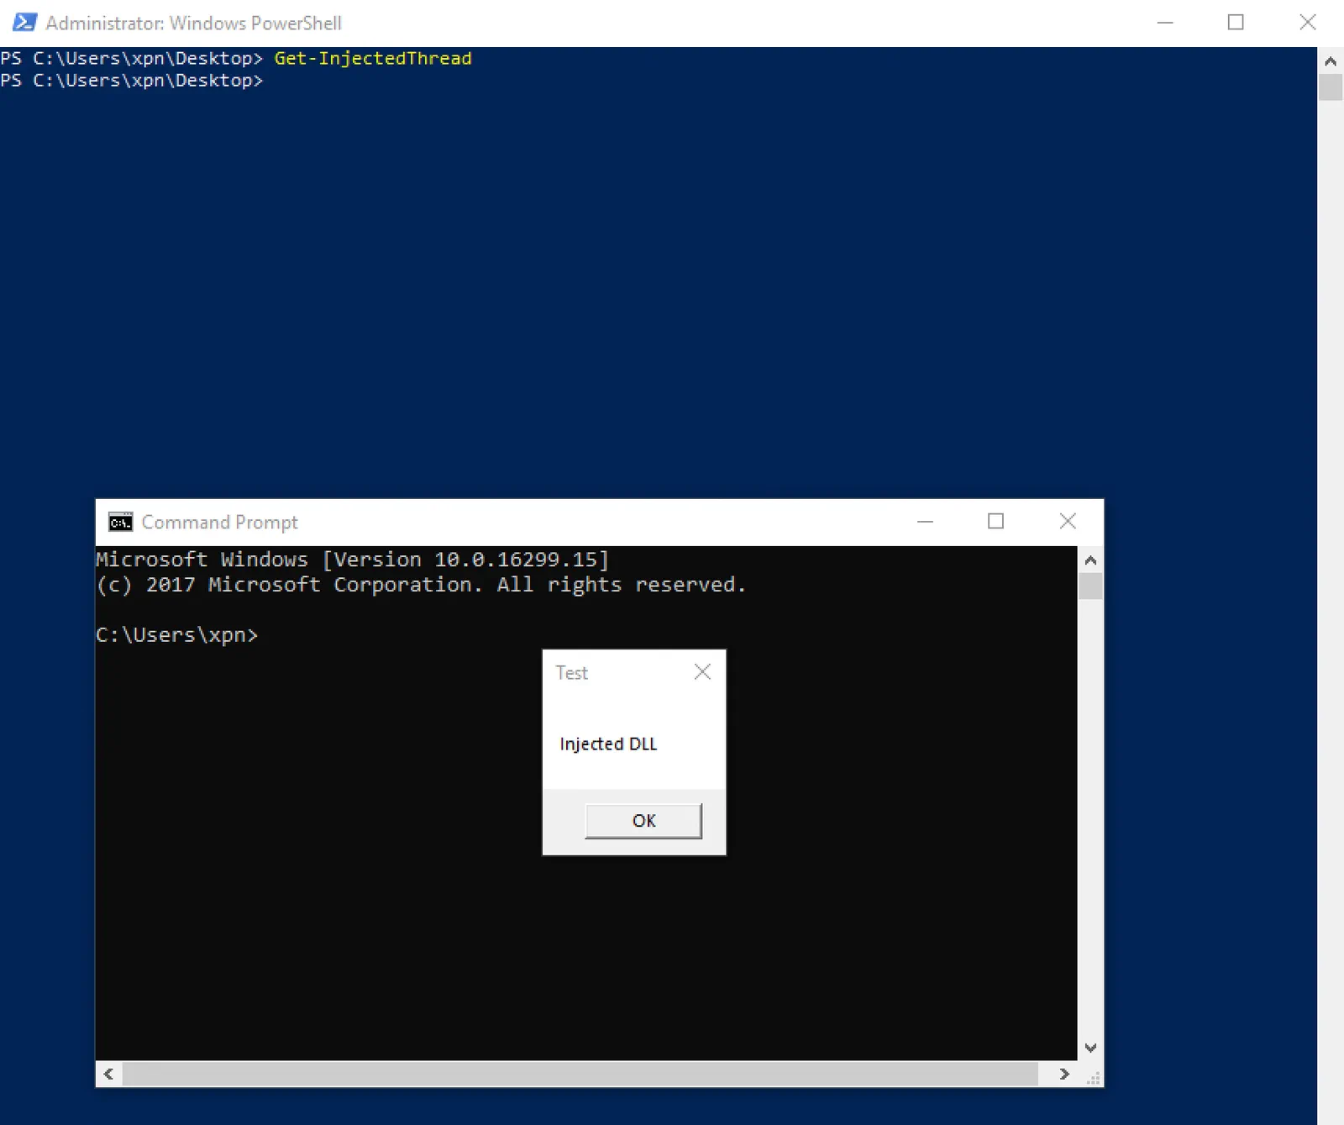The image size is (1344, 1125).
Task: Click the Command Prompt scroll down arrow
Action: click(x=1090, y=1048)
